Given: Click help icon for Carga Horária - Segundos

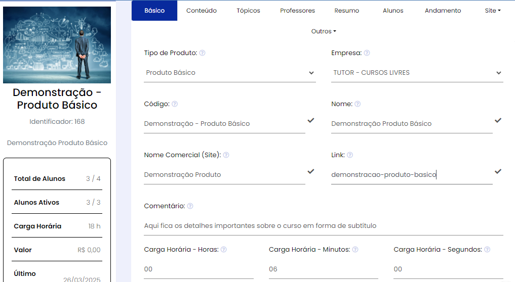Looking at the screenshot, I should (x=487, y=250).
